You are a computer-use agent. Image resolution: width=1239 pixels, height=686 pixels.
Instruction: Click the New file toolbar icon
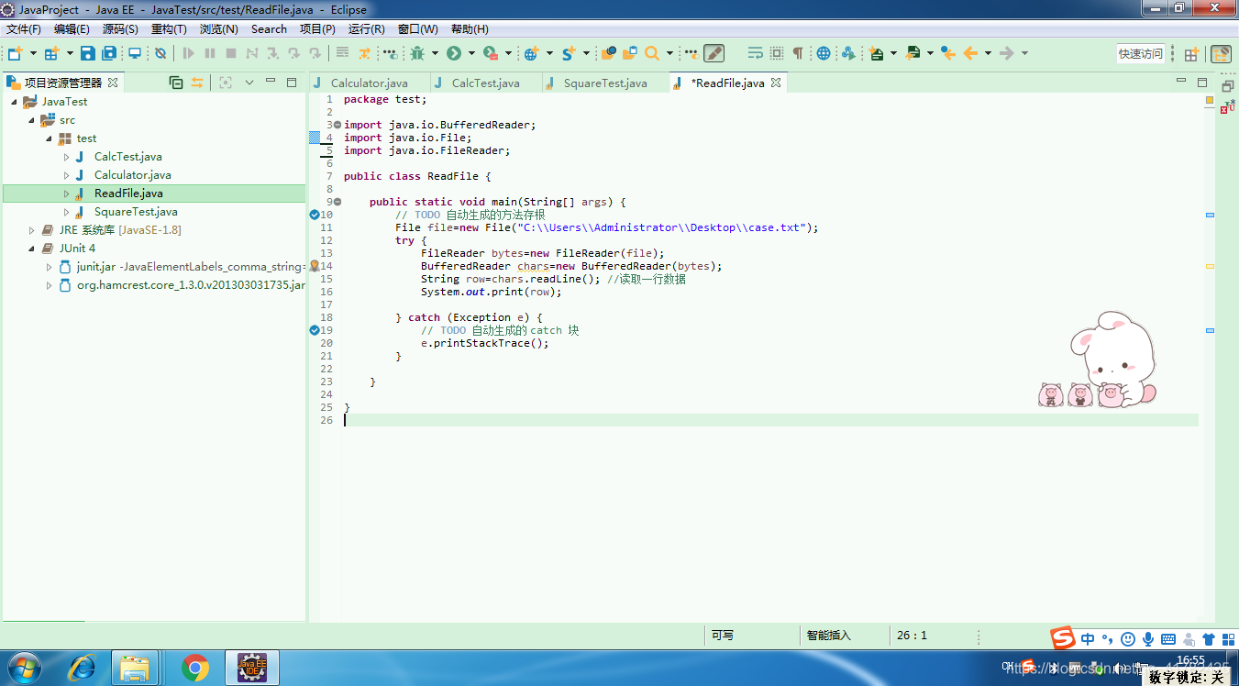point(15,53)
